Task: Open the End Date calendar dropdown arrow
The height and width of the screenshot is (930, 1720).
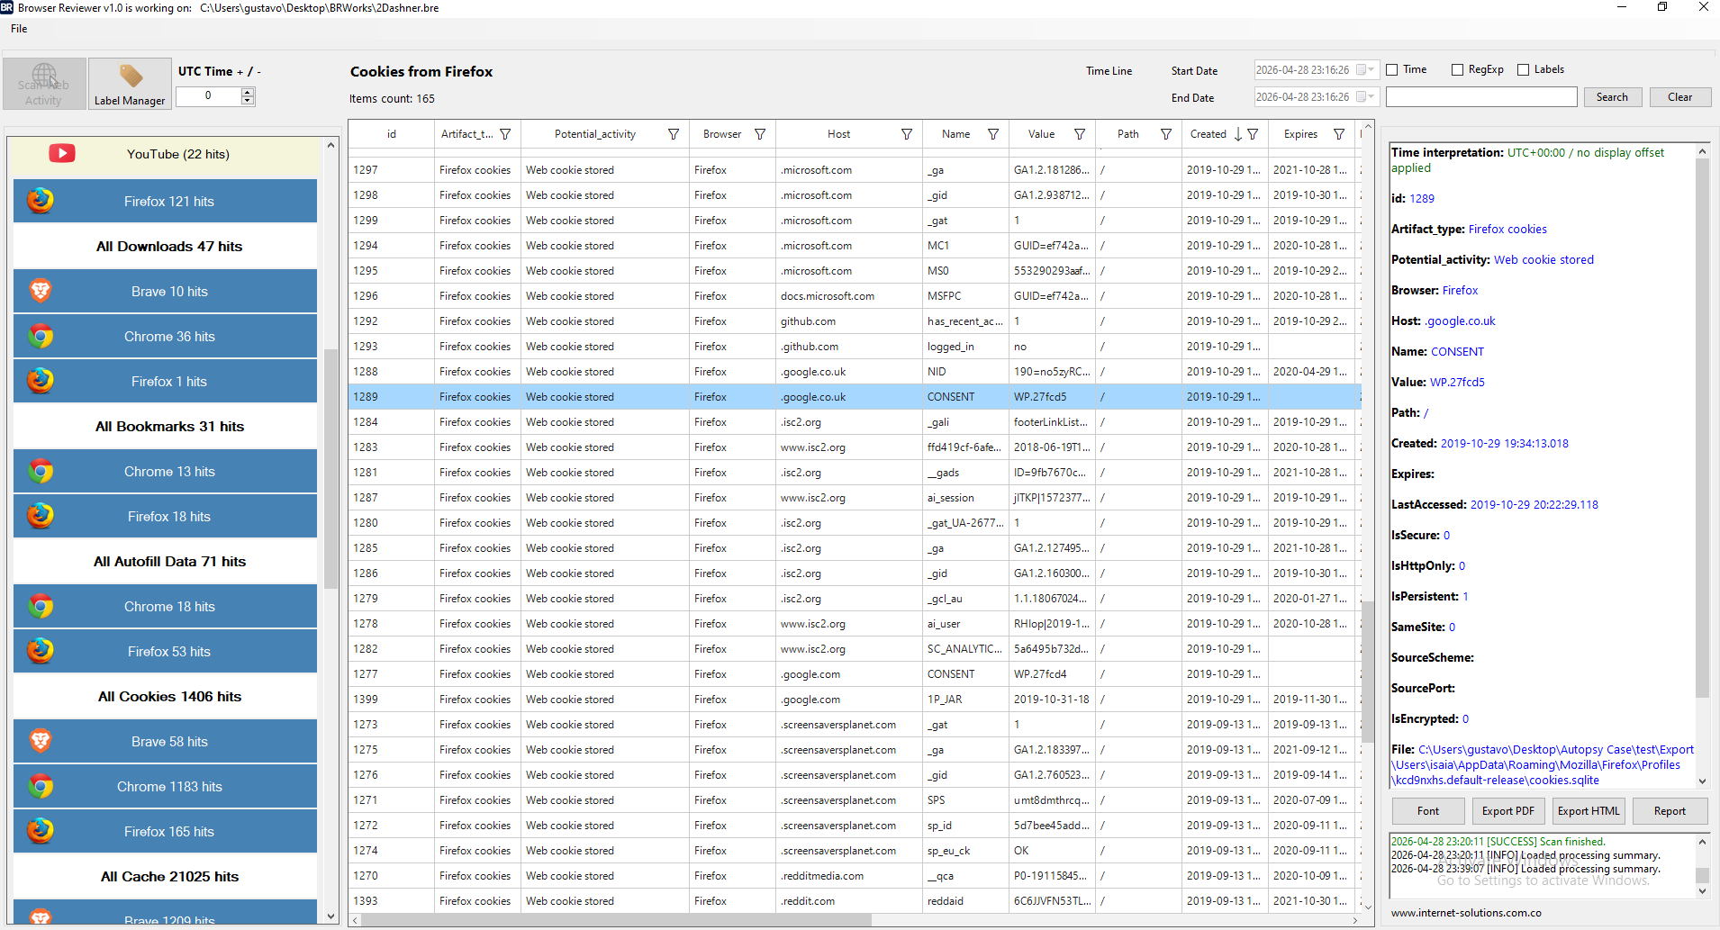Action: point(1371,97)
